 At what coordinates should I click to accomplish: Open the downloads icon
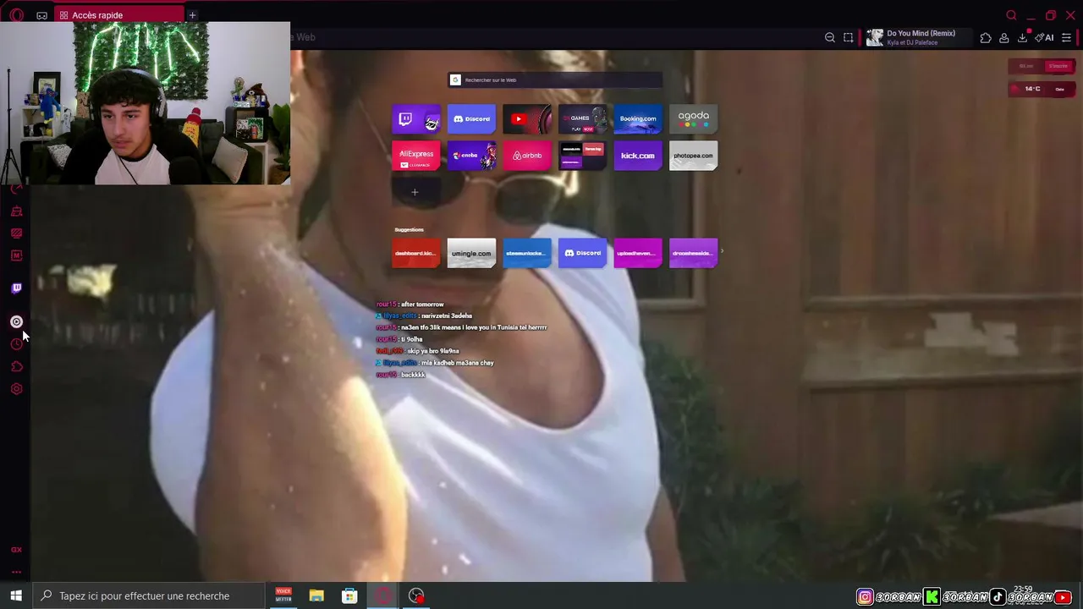click(x=1022, y=37)
